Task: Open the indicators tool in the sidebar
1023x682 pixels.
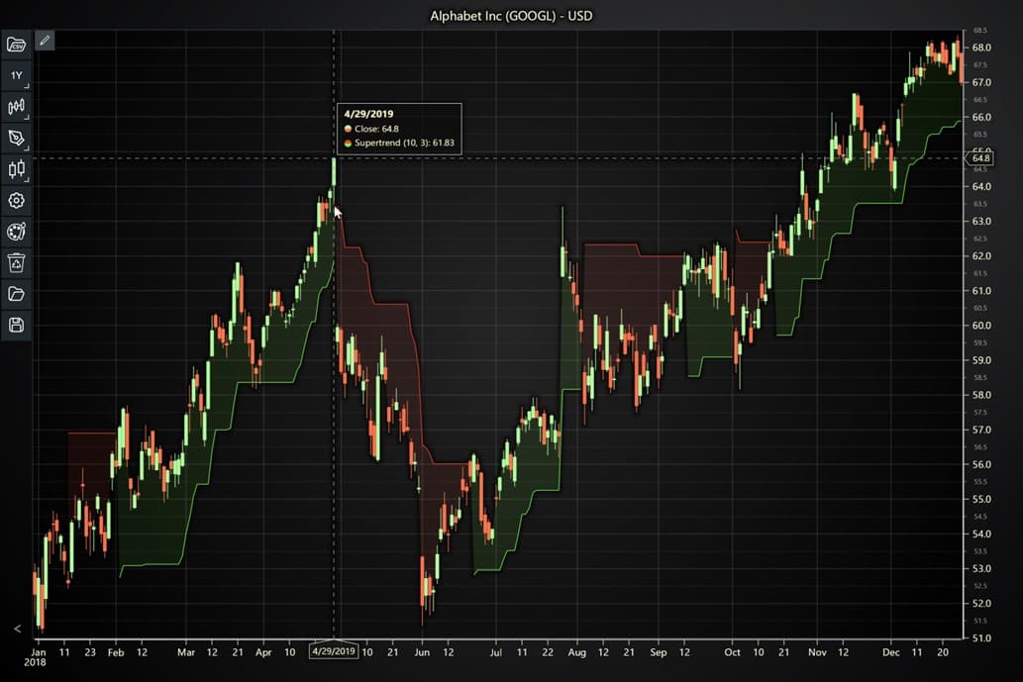Action: click(x=15, y=107)
